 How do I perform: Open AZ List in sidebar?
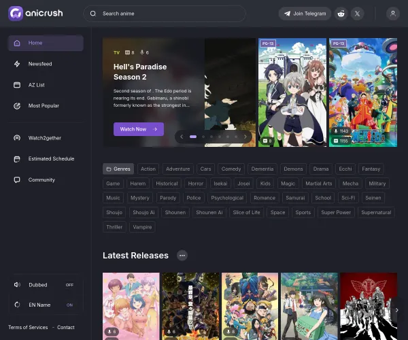(x=36, y=85)
